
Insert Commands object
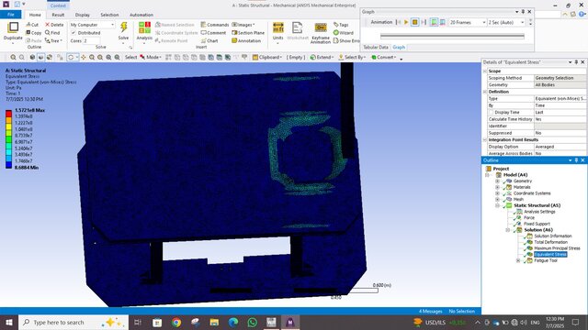(214, 25)
